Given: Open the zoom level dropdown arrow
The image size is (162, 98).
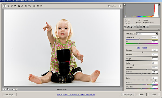Looking at the screenshot, I should [x=16, y=89].
